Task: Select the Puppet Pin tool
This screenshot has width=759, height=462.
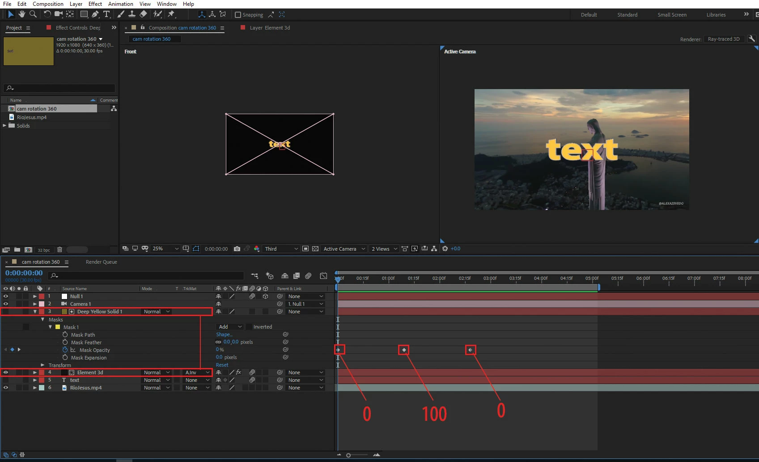Action: (171, 14)
